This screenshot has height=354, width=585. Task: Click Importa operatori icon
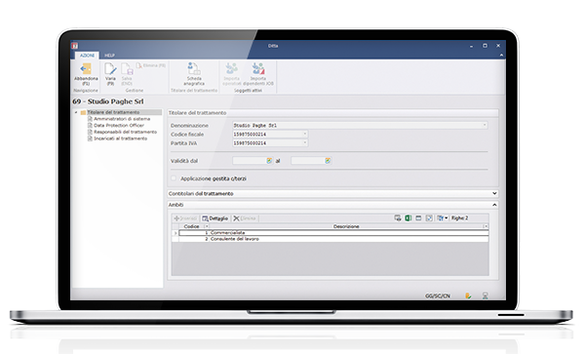tap(231, 68)
